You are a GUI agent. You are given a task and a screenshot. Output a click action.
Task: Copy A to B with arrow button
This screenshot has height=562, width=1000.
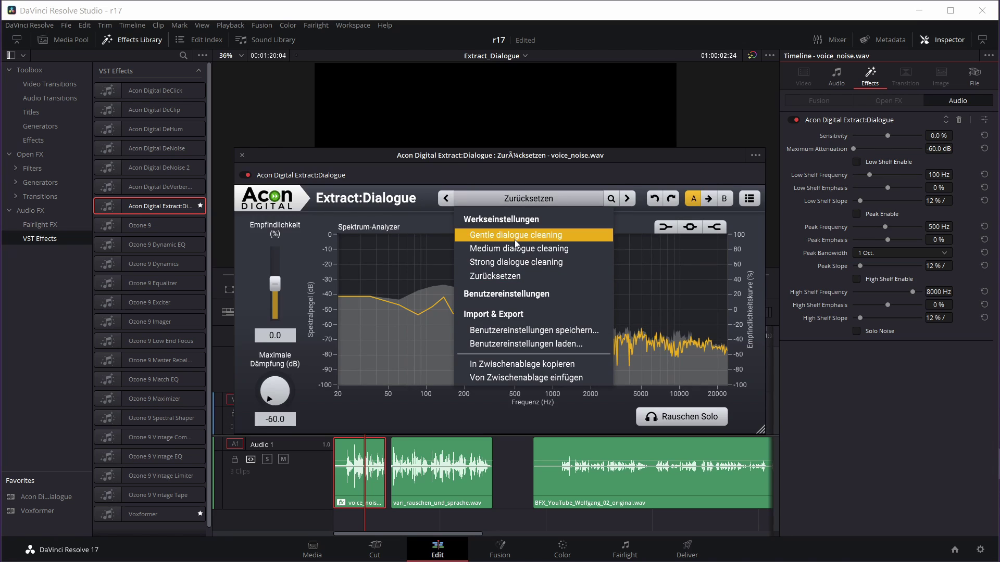[x=708, y=198]
